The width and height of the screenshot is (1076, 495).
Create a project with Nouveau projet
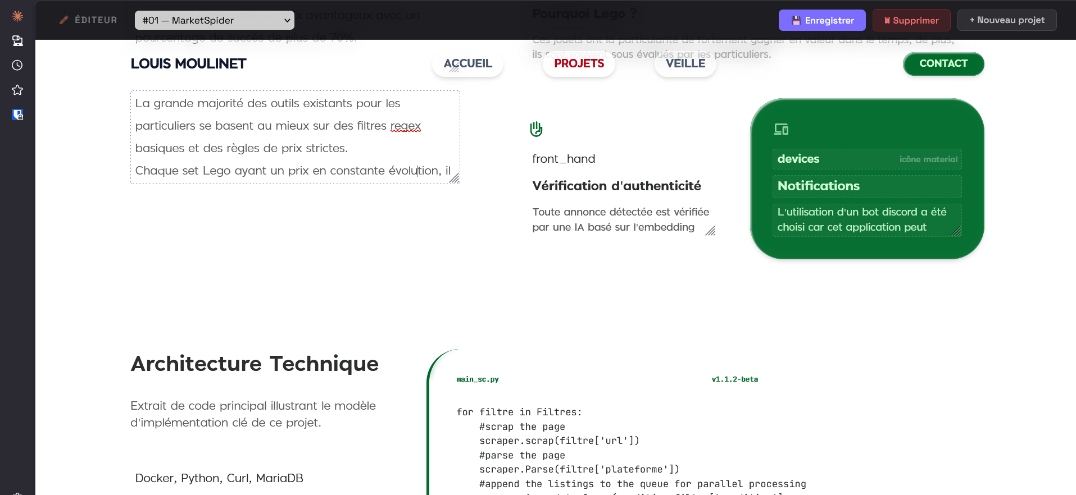1006,20
